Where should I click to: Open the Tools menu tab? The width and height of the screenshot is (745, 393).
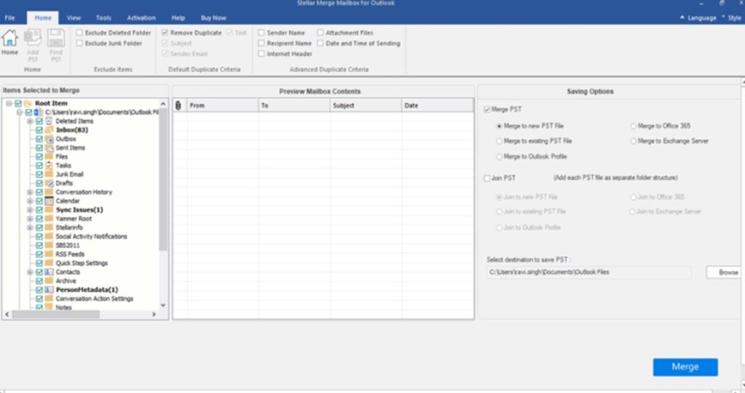click(103, 17)
